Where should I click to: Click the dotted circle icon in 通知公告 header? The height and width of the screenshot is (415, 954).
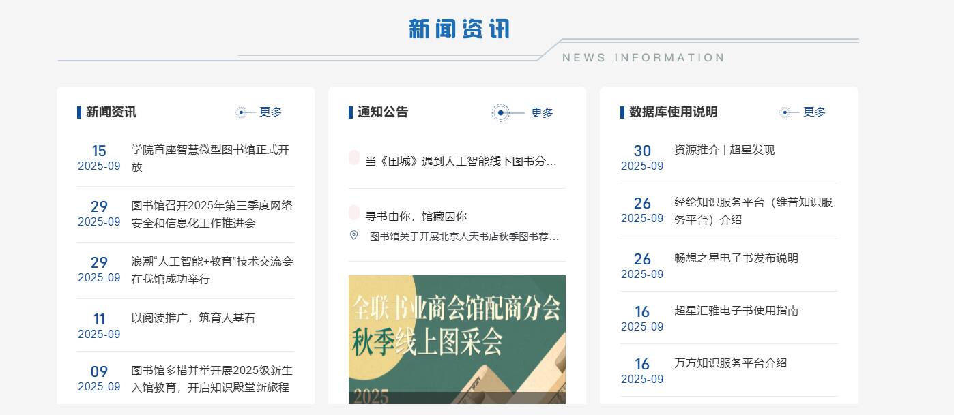tap(501, 113)
